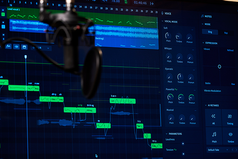The image size is (238, 159).
Task: Click the Loudness slider handle
Action: [183, 144]
